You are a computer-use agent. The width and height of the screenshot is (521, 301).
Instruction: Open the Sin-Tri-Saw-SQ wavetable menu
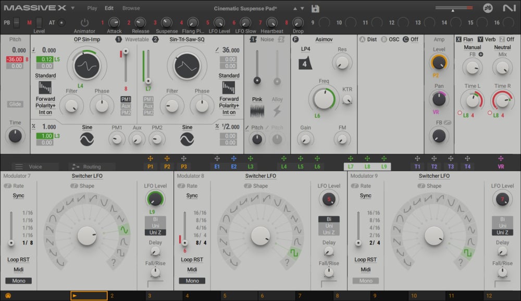[x=187, y=40]
